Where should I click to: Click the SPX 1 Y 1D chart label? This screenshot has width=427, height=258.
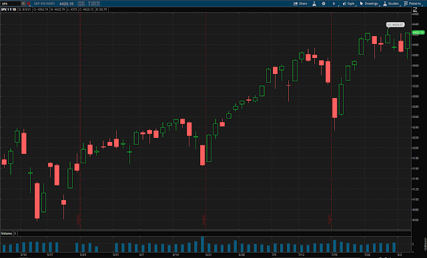[9, 9]
